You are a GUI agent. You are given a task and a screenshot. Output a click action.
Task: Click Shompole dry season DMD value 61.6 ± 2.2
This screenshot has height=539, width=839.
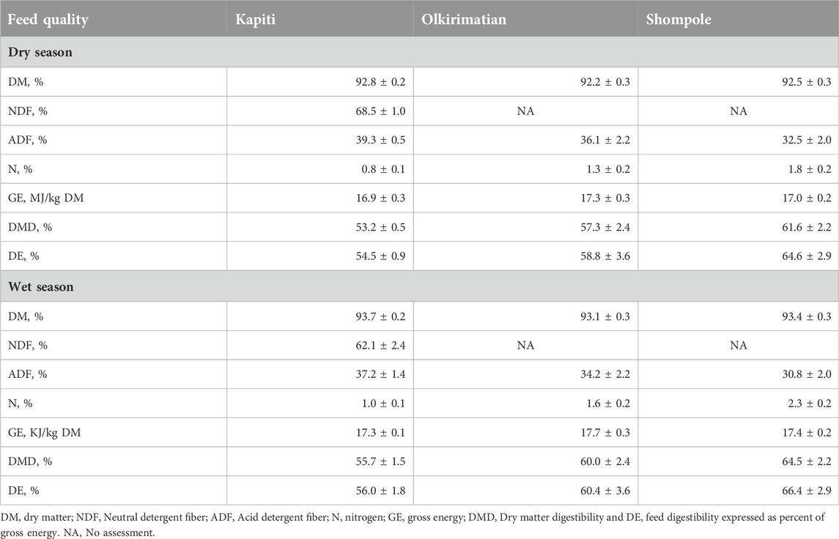pos(806,227)
